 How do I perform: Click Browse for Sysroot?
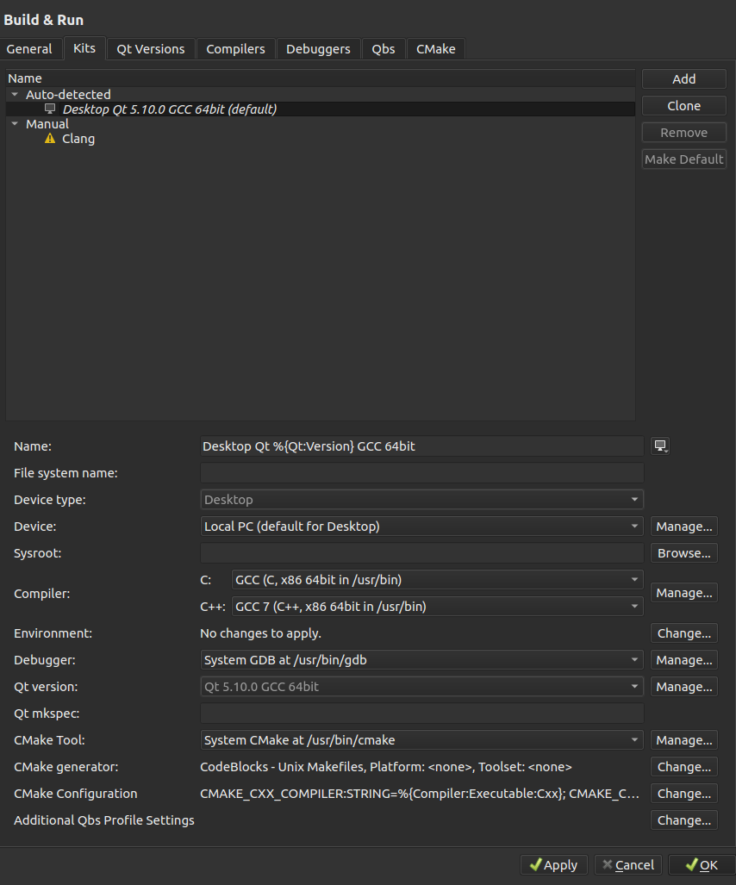(x=683, y=553)
